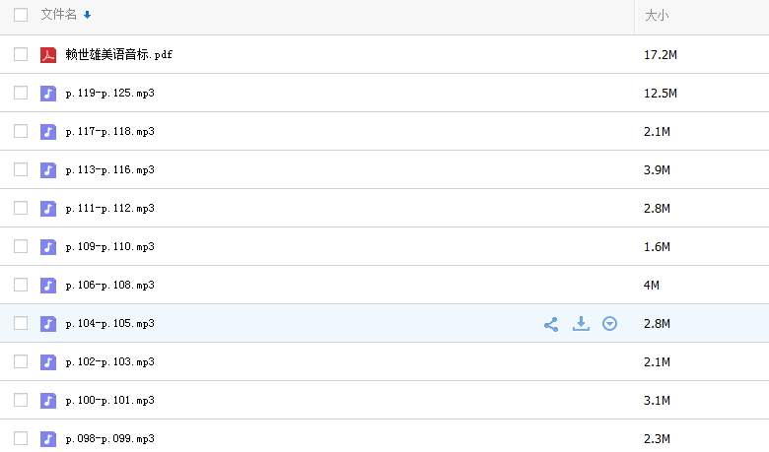Click the music icon of p.119-p.125.mp3

coord(48,94)
